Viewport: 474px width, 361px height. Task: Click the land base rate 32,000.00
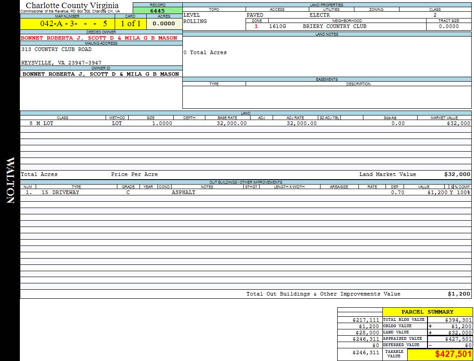[232, 123]
